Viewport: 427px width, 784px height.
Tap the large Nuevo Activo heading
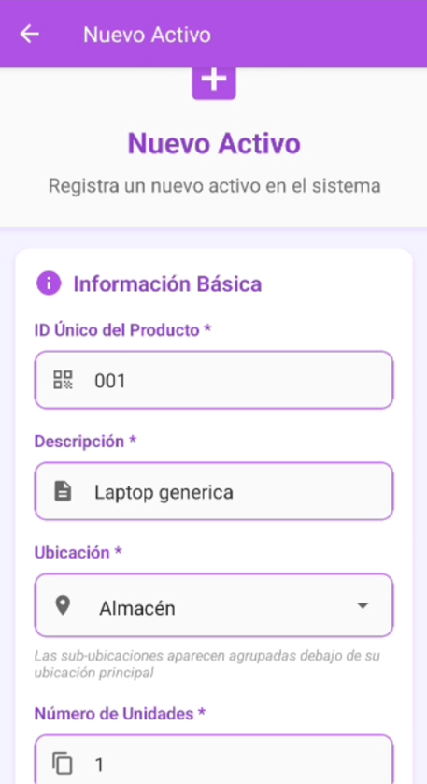[x=214, y=143]
